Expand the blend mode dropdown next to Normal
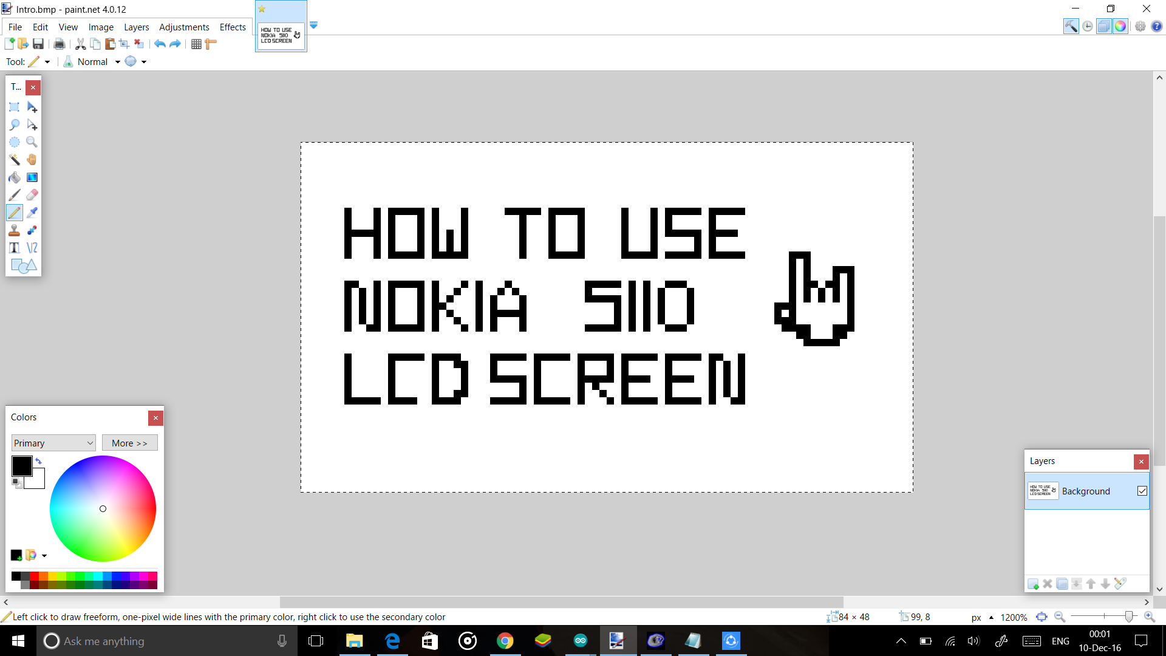Viewport: 1166px width, 656px height. point(117,61)
